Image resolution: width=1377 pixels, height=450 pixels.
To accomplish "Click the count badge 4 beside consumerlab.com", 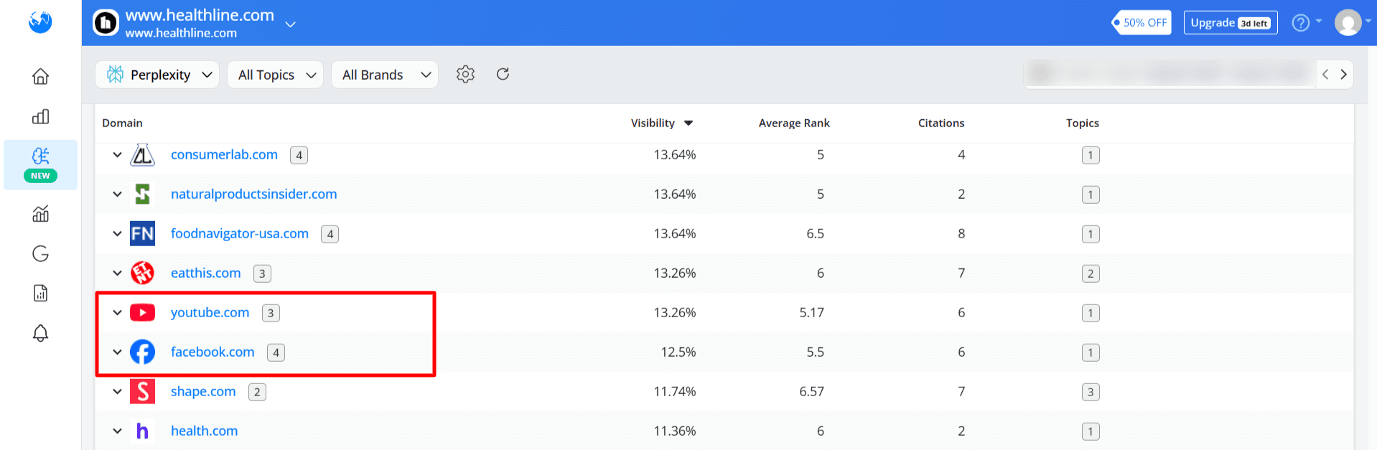I will [299, 155].
